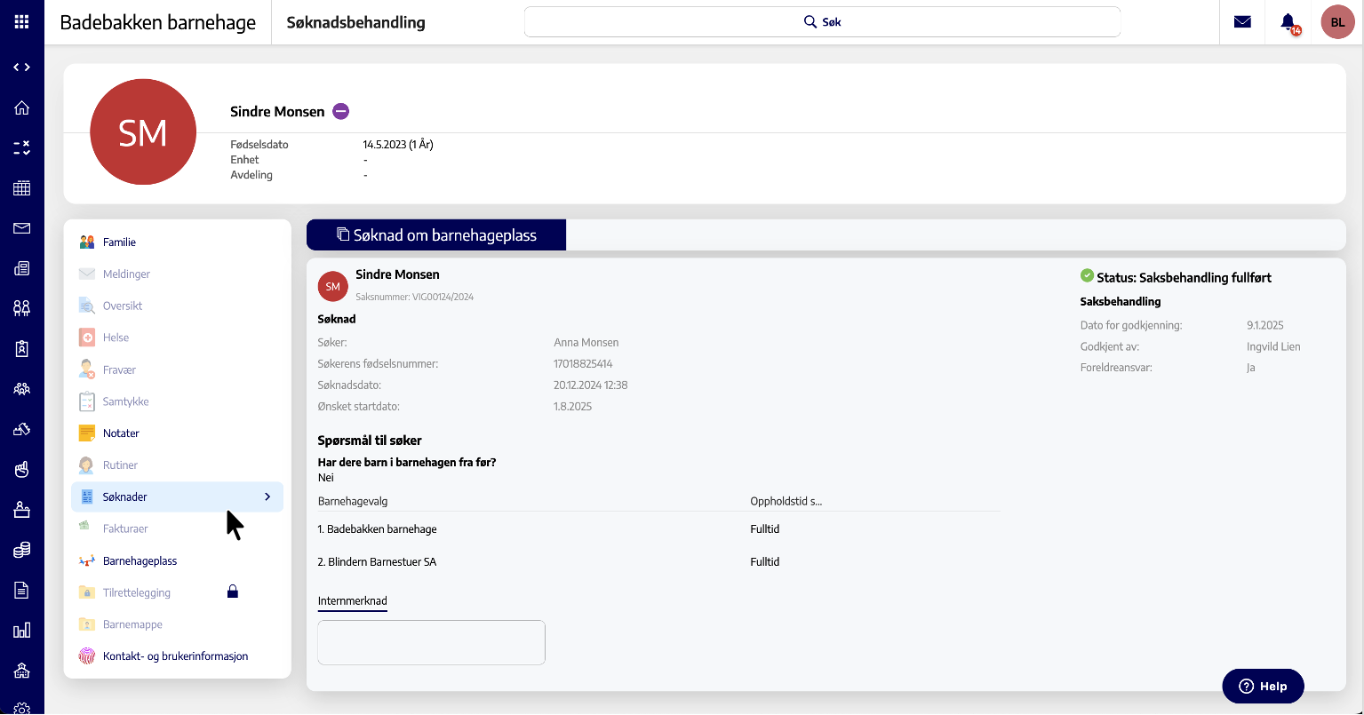Click the Søk search field

tap(822, 22)
